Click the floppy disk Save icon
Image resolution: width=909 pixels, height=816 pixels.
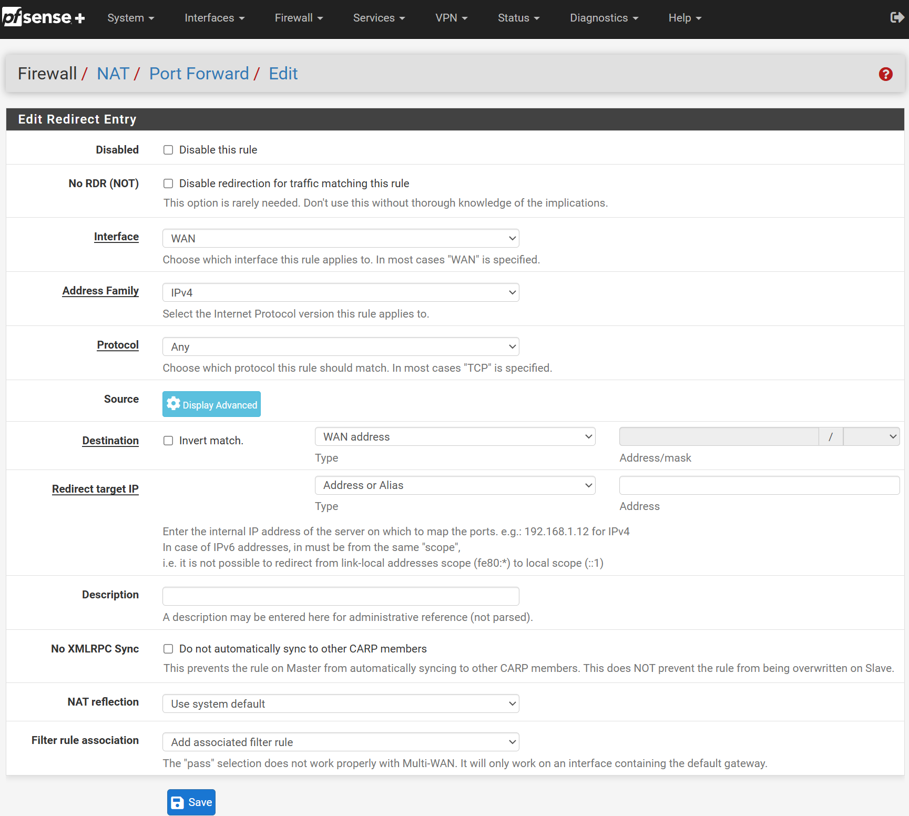[178, 802]
